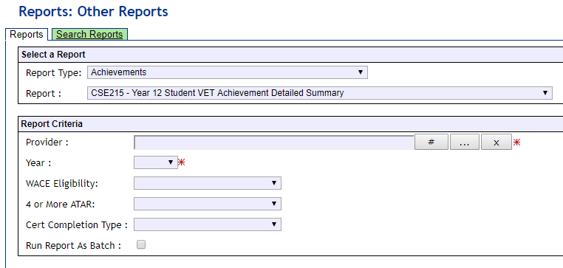Click the arrow on the CSE215 report dropdown
The image size is (563, 268).
pyautogui.click(x=545, y=93)
